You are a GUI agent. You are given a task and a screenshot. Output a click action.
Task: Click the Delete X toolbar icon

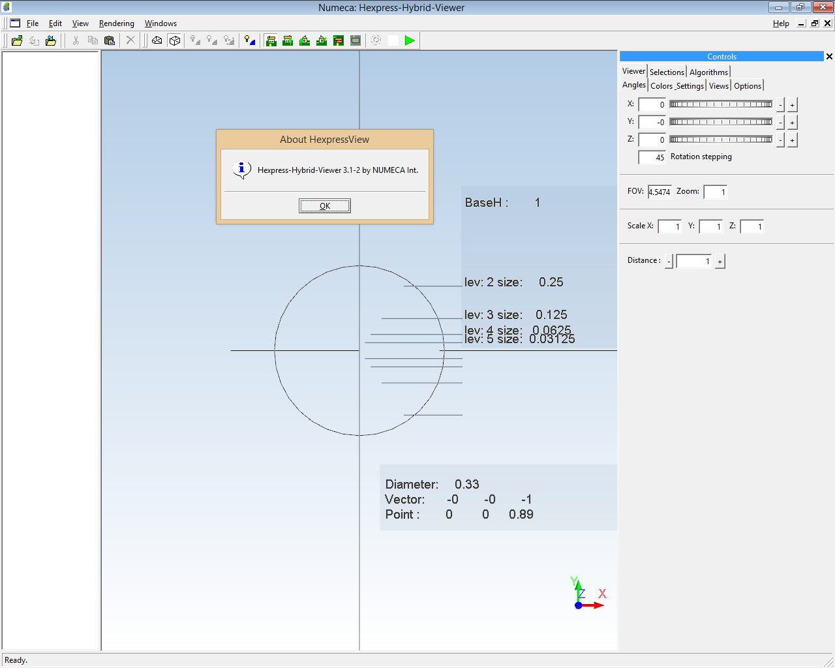point(130,40)
